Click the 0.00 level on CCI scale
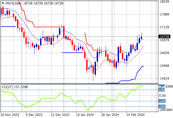The width and height of the screenshot is (173, 118). (163, 95)
